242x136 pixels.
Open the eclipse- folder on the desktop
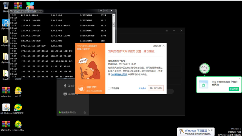pyautogui.click(x=5, y=40)
